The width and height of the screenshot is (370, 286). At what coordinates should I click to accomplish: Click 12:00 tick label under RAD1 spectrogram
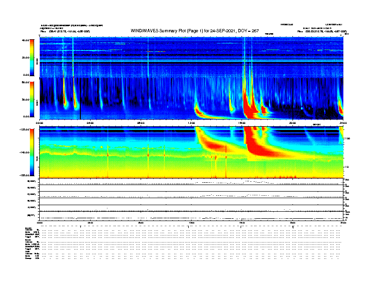pos(192,123)
